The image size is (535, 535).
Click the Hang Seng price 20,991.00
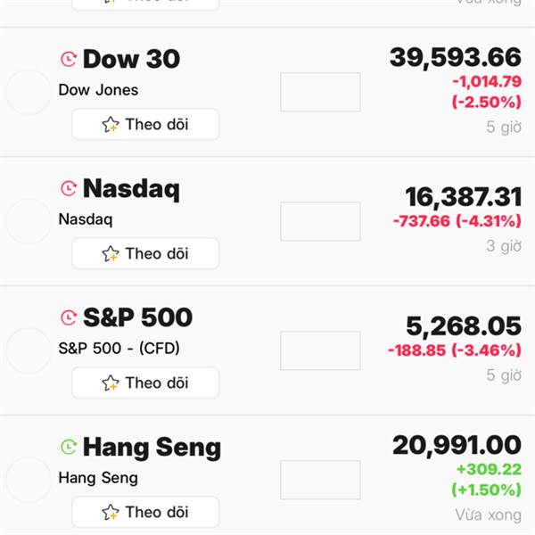pos(457,444)
